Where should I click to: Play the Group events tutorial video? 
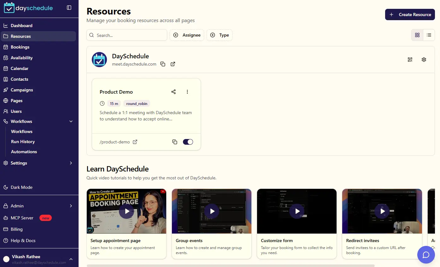[x=212, y=211]
